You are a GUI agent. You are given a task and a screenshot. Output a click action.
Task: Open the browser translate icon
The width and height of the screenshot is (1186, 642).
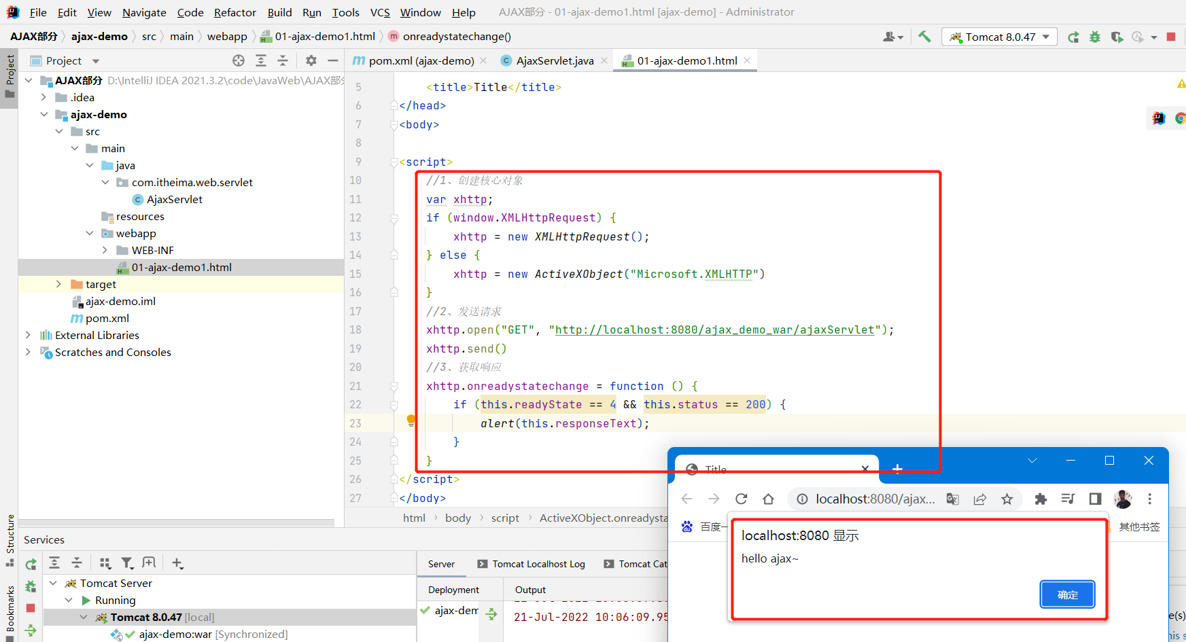point(952,499)
